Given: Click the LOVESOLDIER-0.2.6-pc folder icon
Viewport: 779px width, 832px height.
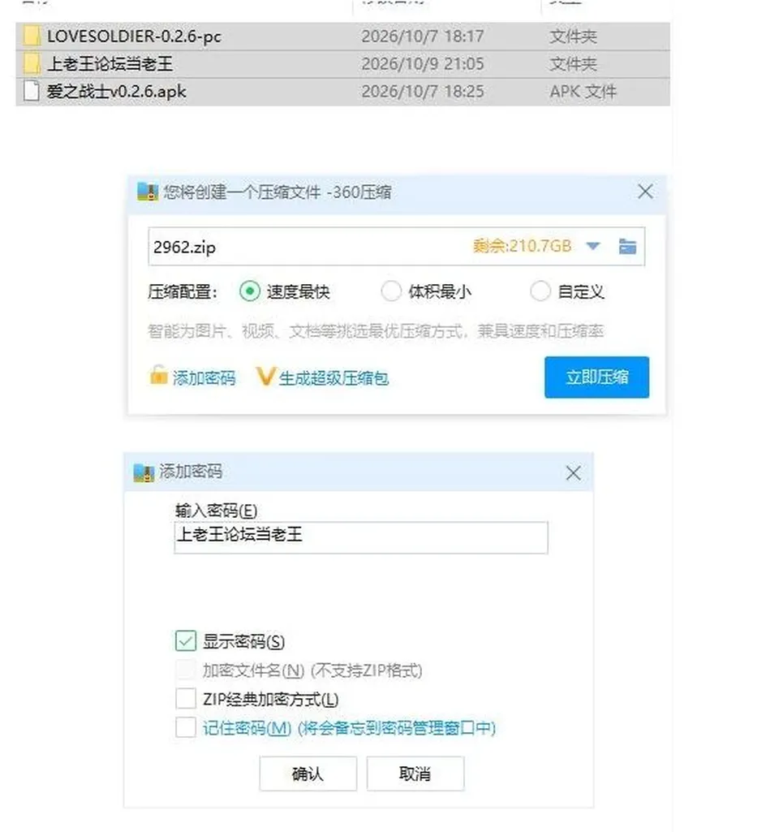Looking at the screenshot, I should click(x=32, y=36).
